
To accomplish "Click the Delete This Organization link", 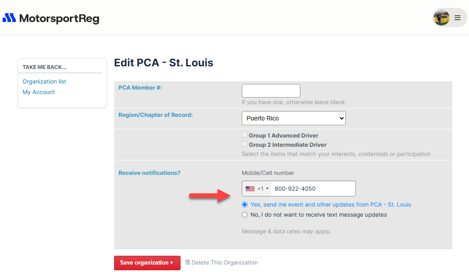I will click(225, 263).
